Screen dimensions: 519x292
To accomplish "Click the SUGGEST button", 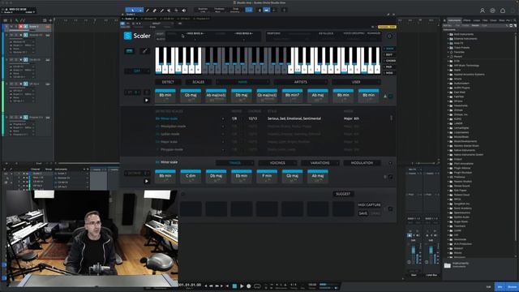I will tap(343, 194).
